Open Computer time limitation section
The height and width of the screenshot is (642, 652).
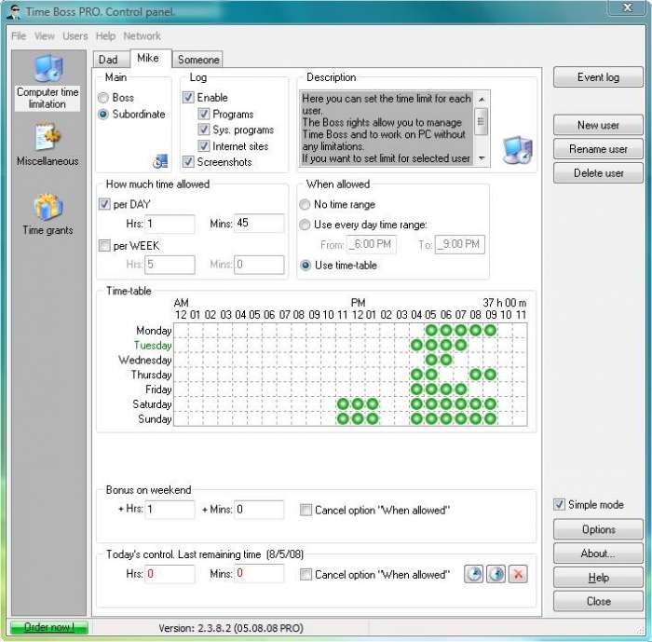coord(48,82)
